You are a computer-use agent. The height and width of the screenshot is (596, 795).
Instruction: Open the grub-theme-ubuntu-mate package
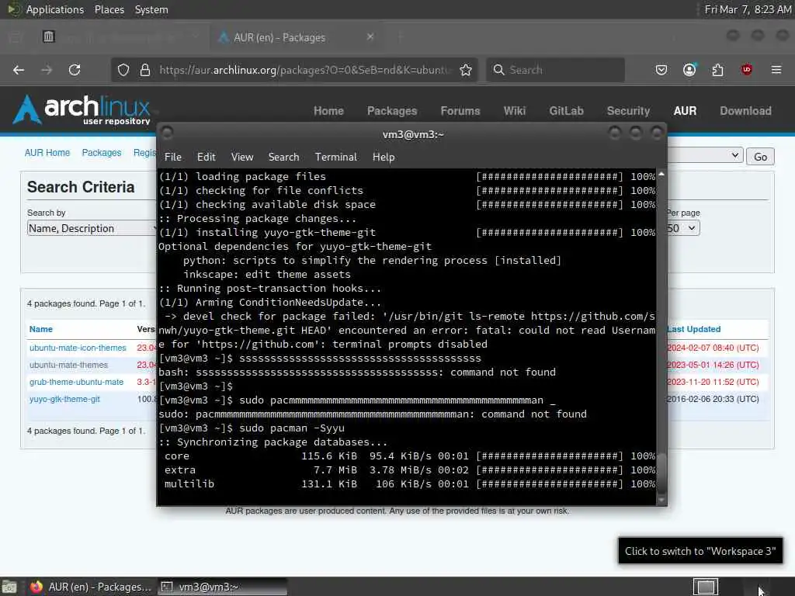76,382
